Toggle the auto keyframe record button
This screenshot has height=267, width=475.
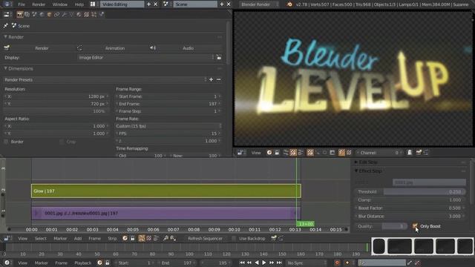(x=337, y=263)
